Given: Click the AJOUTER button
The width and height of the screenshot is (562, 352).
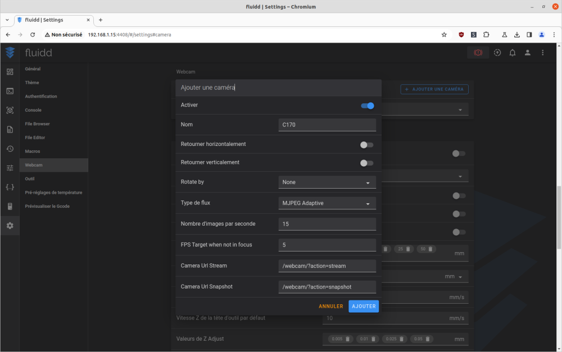Looking at the screenshot, I should pyautogui.click(x=363, y=307).
